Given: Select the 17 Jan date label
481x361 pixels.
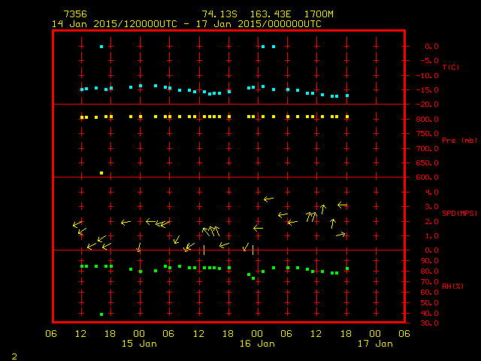Looking at the screenshot, I should (x=375, y=344).
